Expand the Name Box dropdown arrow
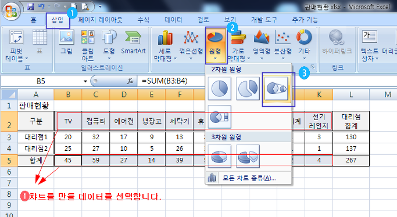397x217 pixels. (85, 81)
